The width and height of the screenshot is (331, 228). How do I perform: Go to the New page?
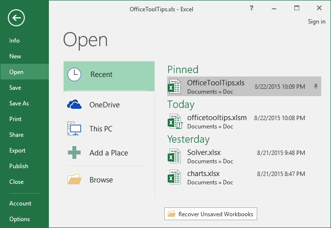15,56
